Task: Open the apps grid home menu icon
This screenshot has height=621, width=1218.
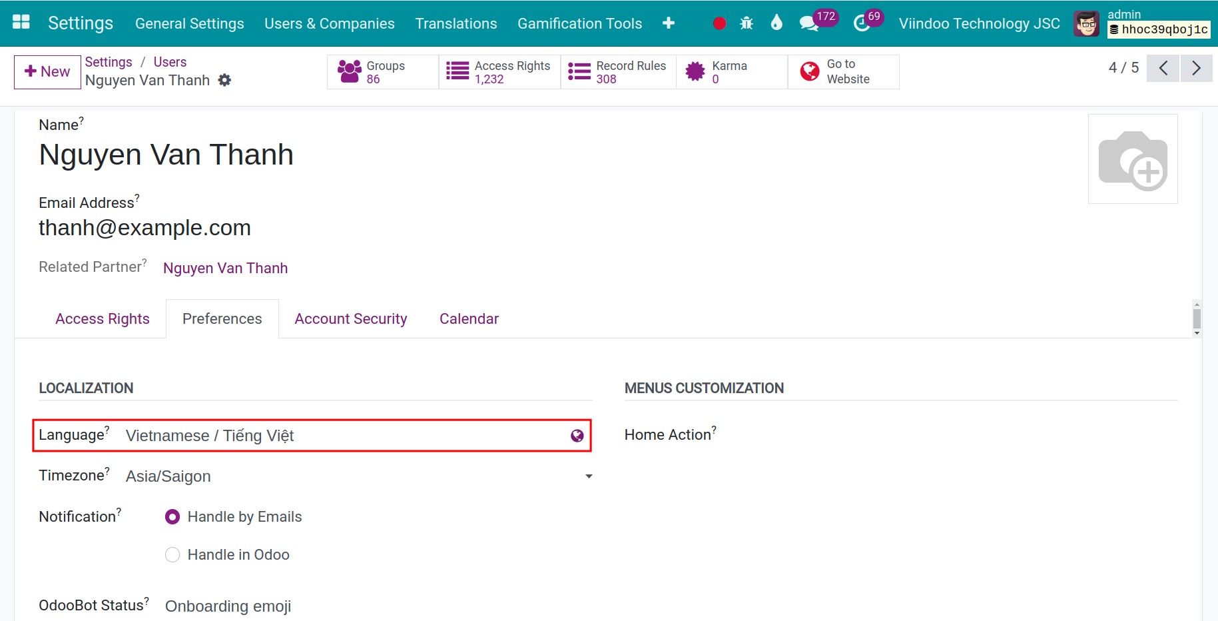Action: point(21,23)
